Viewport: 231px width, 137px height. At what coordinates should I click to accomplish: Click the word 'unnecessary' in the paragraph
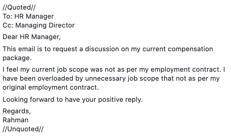(105, 78)
